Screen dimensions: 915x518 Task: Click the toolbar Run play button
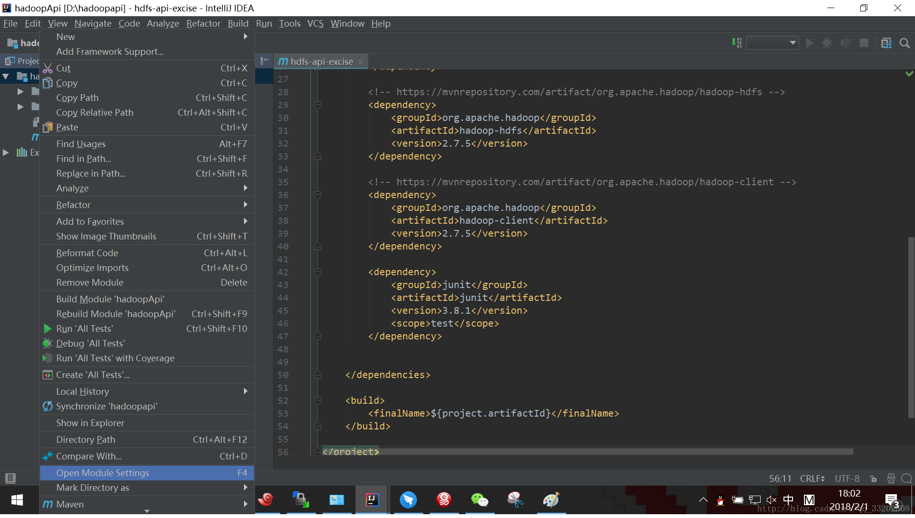[x=809, y=43]
